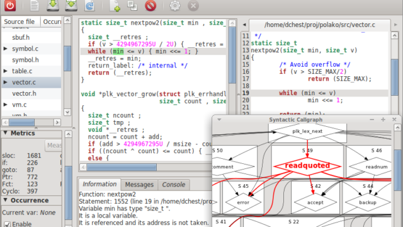Click the red stop prohibited icon
The image size is (403, 227).
click(150, 6)
